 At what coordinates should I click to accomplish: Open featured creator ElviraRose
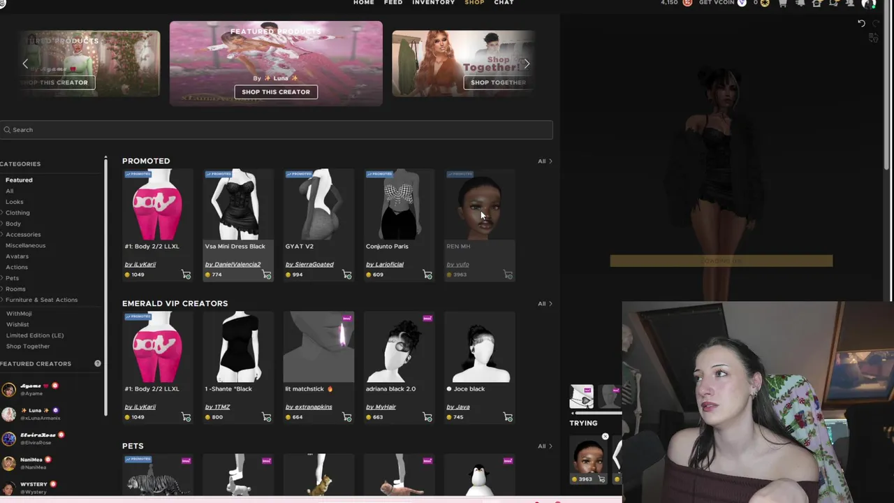pyautogui.click(x=33, y=439)
